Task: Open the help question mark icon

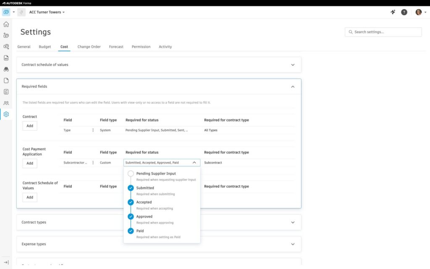Action: click(404, 12)
